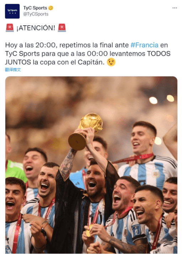Click the 00:00 time in tweet
182x254 pixels.
coord(97,54)
